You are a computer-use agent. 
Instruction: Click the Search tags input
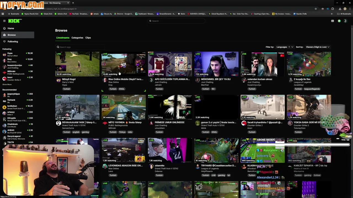pos(80,47)
